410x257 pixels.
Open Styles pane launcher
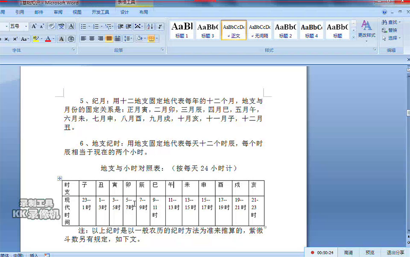375,49
